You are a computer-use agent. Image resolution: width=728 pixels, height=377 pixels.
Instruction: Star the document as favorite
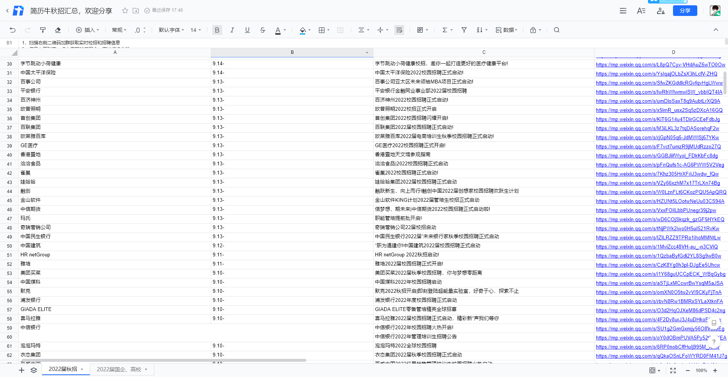(125, 11)
